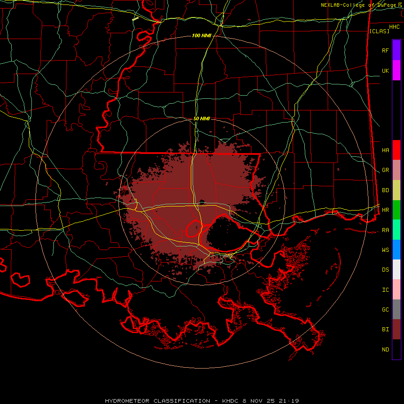Image resolution: width=404 pixels, height=404 pixels.
Task: Click the 'IC' legend label
Action: (385, 290)
